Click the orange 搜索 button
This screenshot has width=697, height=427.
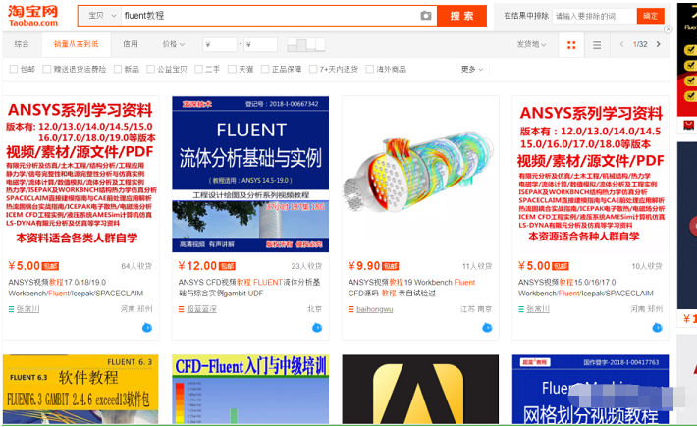[x=461, y=16]
